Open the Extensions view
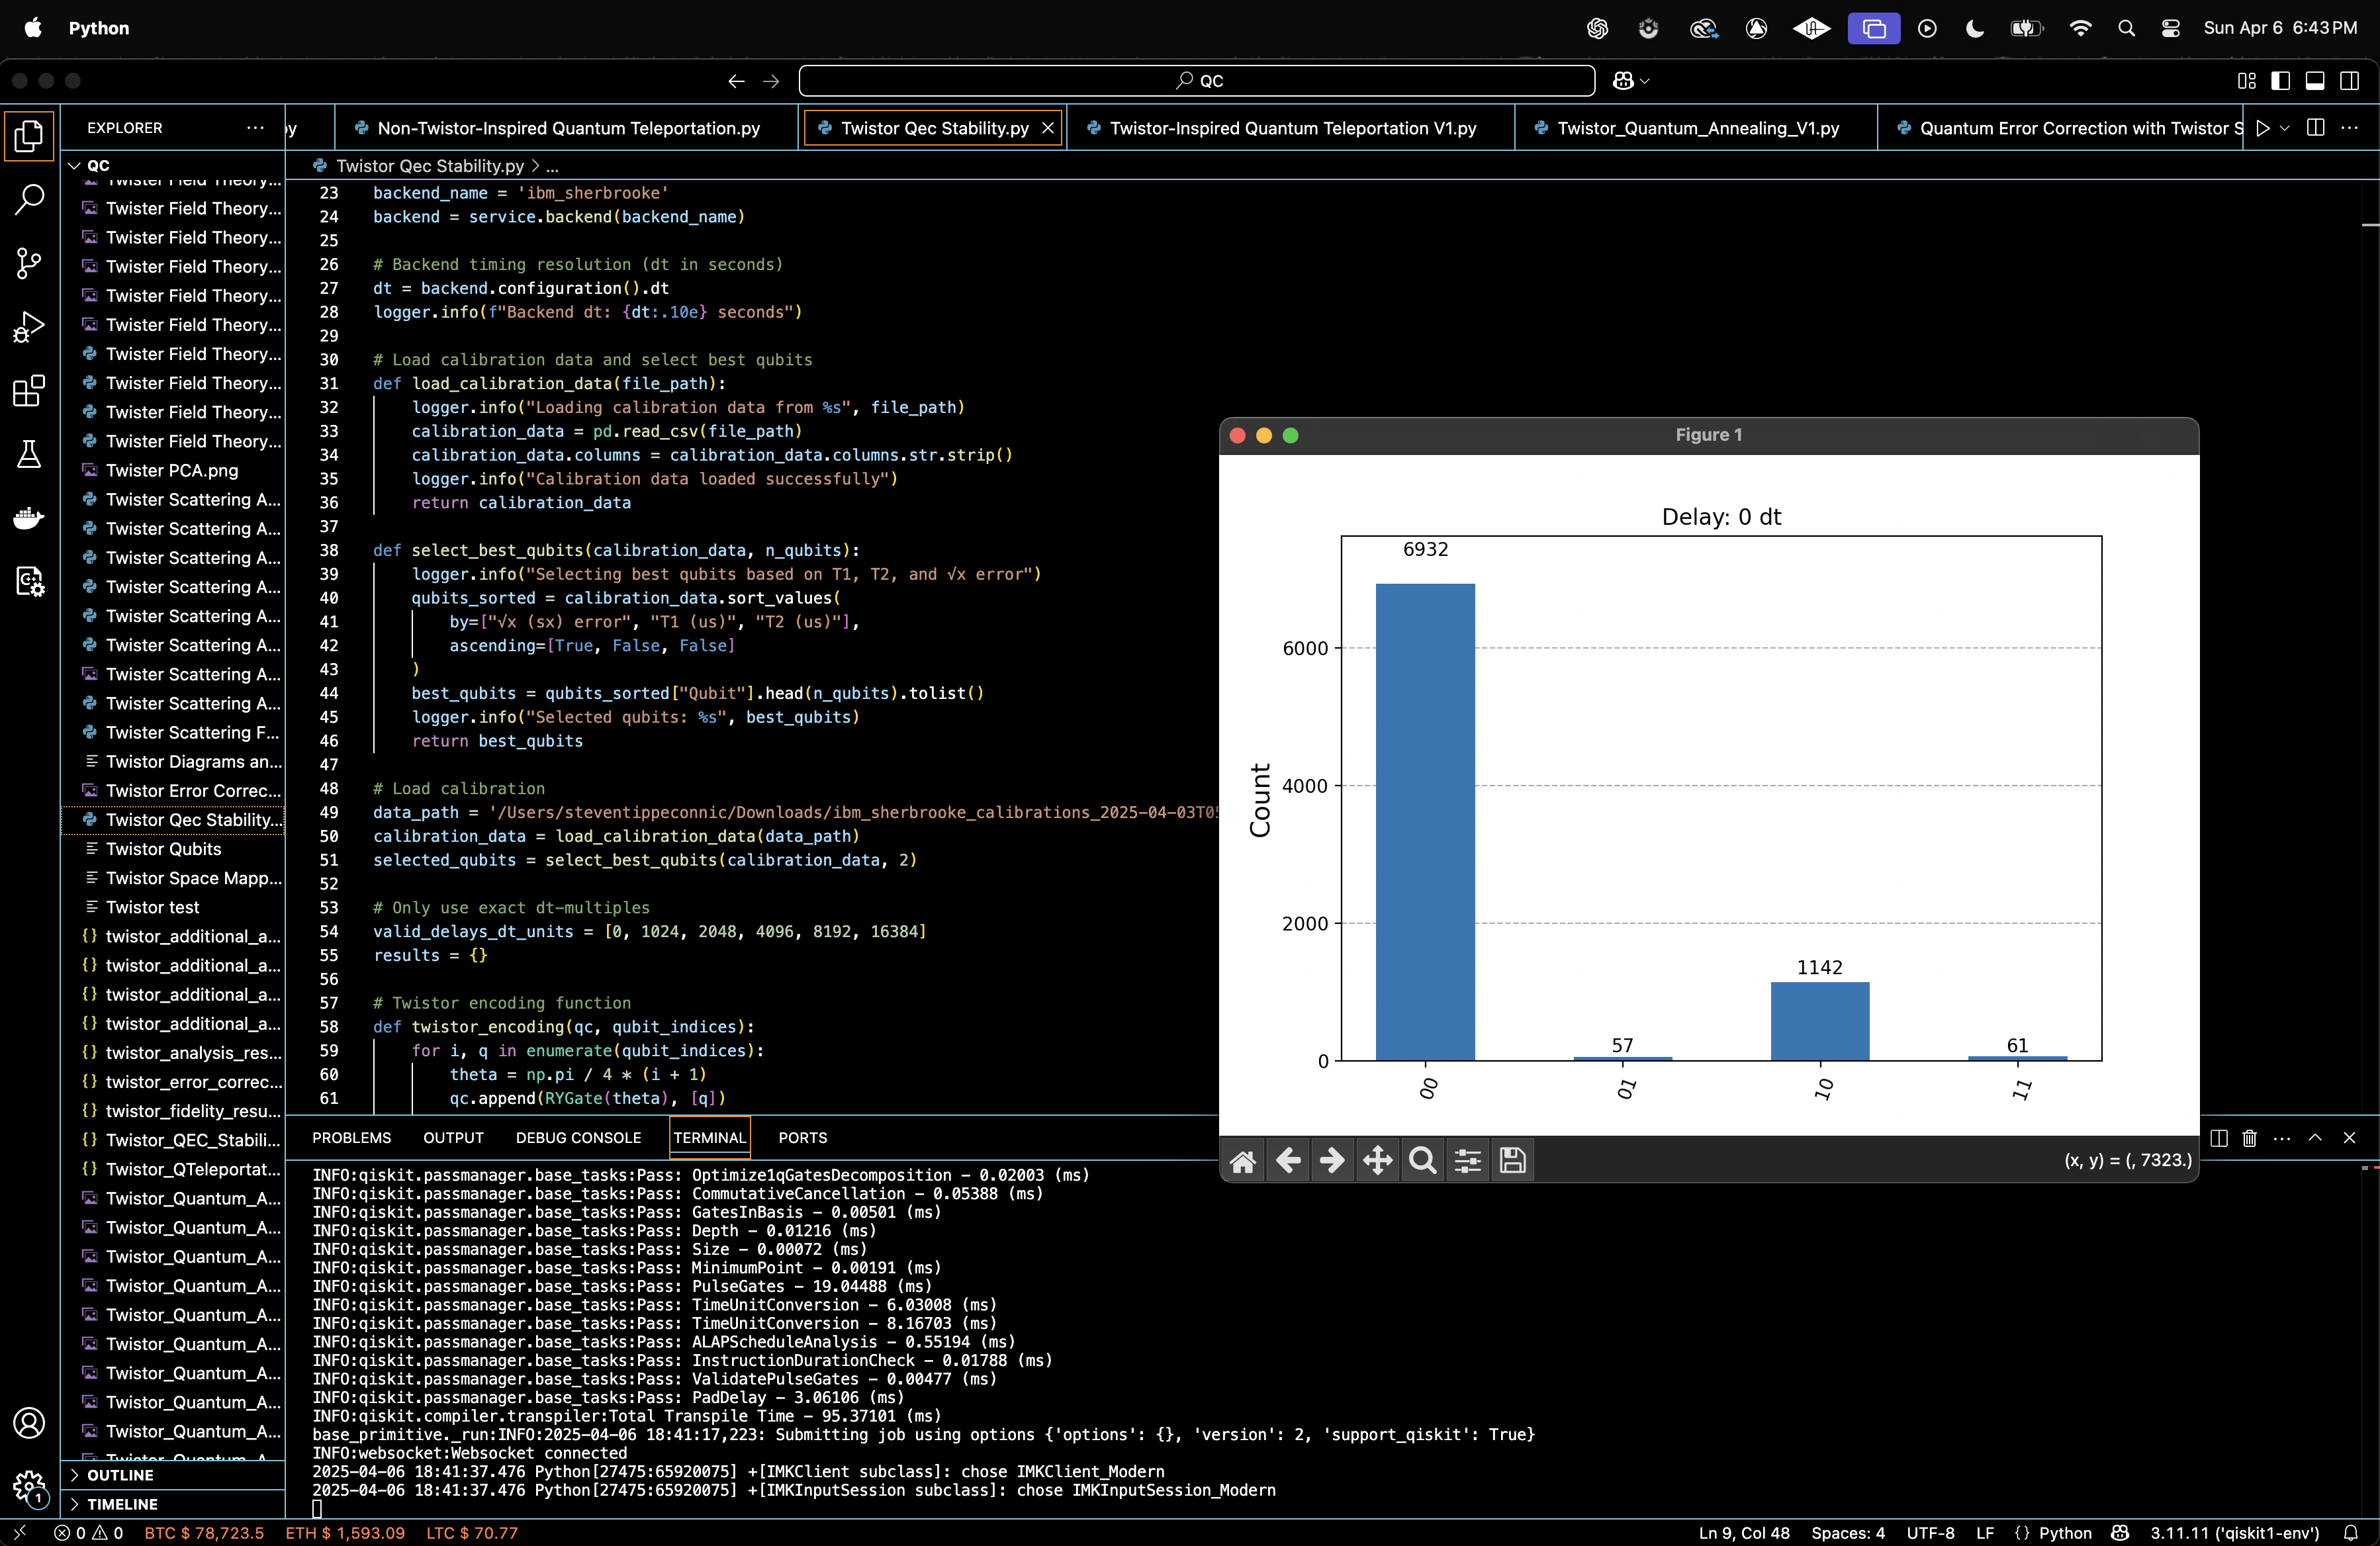This screenshot has height=1546, width=2380. 29,391
